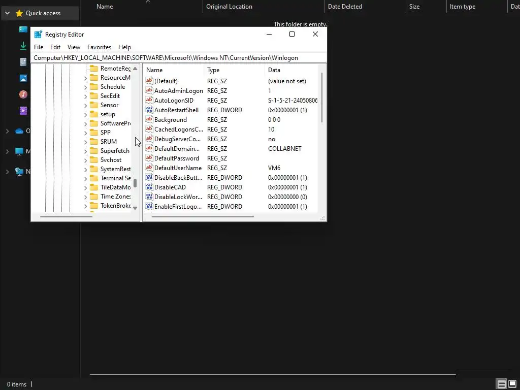Screen dimensions: 520x390
Task: Select the AutoLogonSID value icon
Action: point(149,100)
